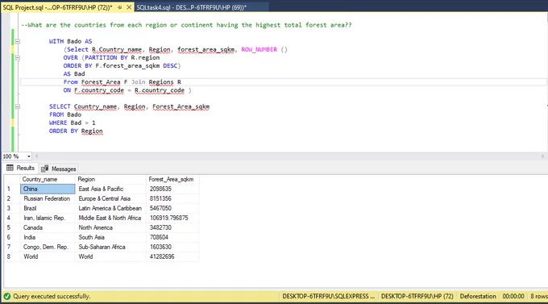The width and height of the screenshot is (548, 304).
Task: Click the Query executed successfully status icon
Action: pos(6,296)
